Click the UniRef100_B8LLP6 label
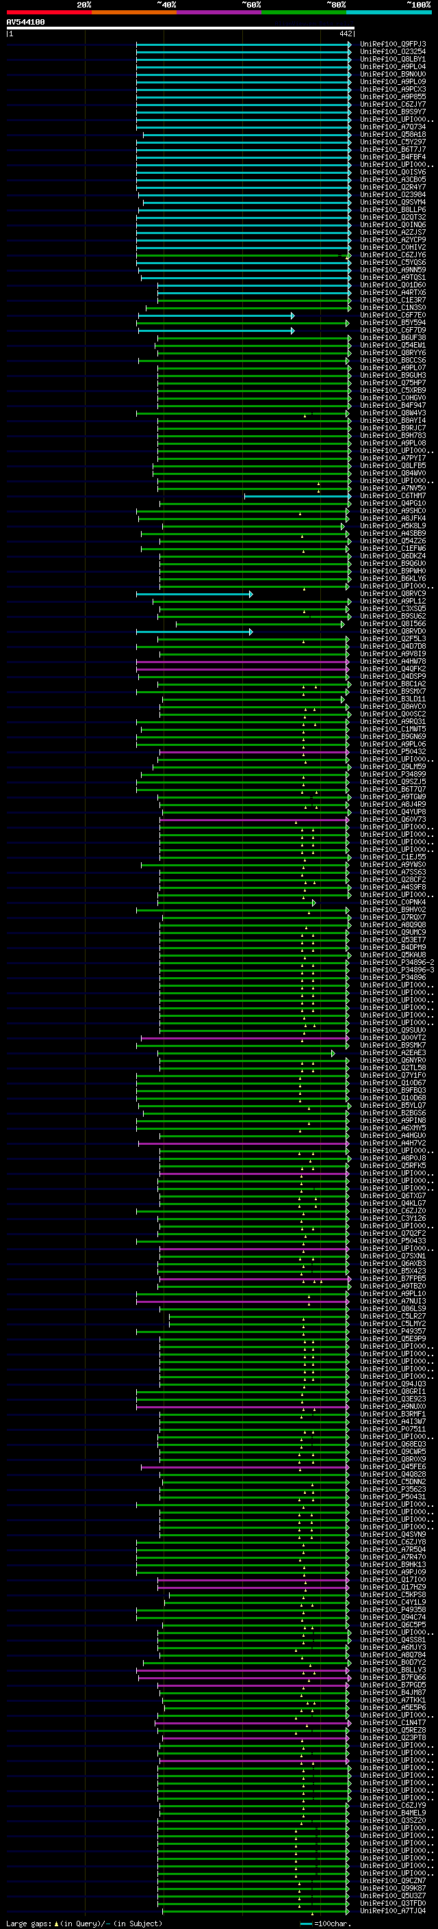 click(392, 209)
